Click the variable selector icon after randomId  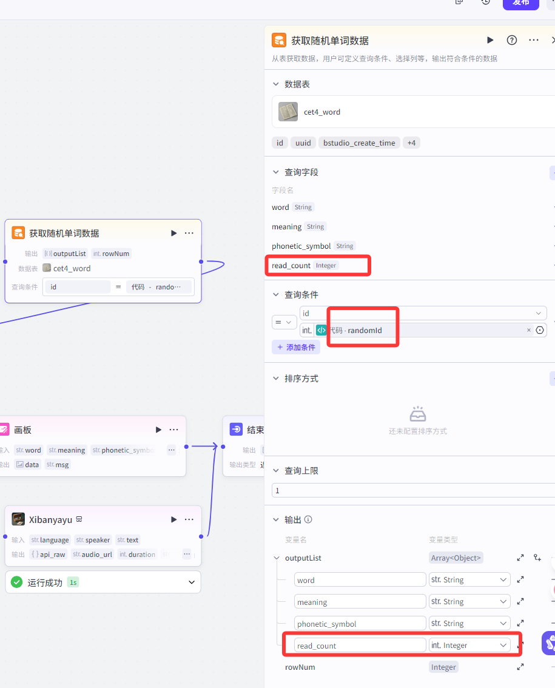[540, 330]
